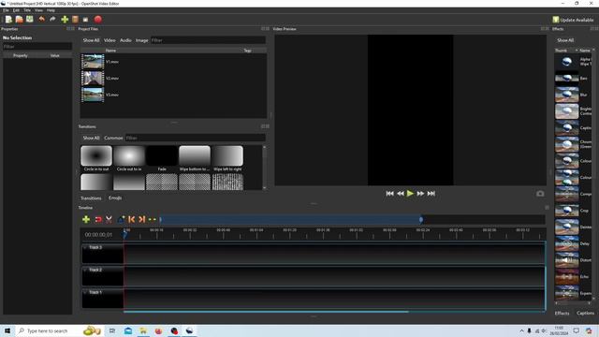Image resolution: width=599 pixels, height=337 pixels.
Task: Click the Open Project folder icon
Action: click(x=19, y=19)
